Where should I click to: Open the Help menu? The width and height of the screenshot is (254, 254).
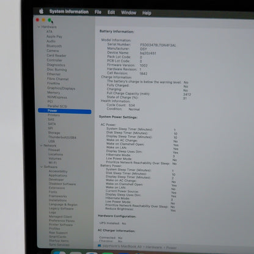coord(147,13)
